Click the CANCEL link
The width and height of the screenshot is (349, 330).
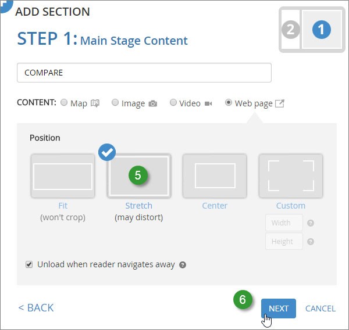click(320, 309)
